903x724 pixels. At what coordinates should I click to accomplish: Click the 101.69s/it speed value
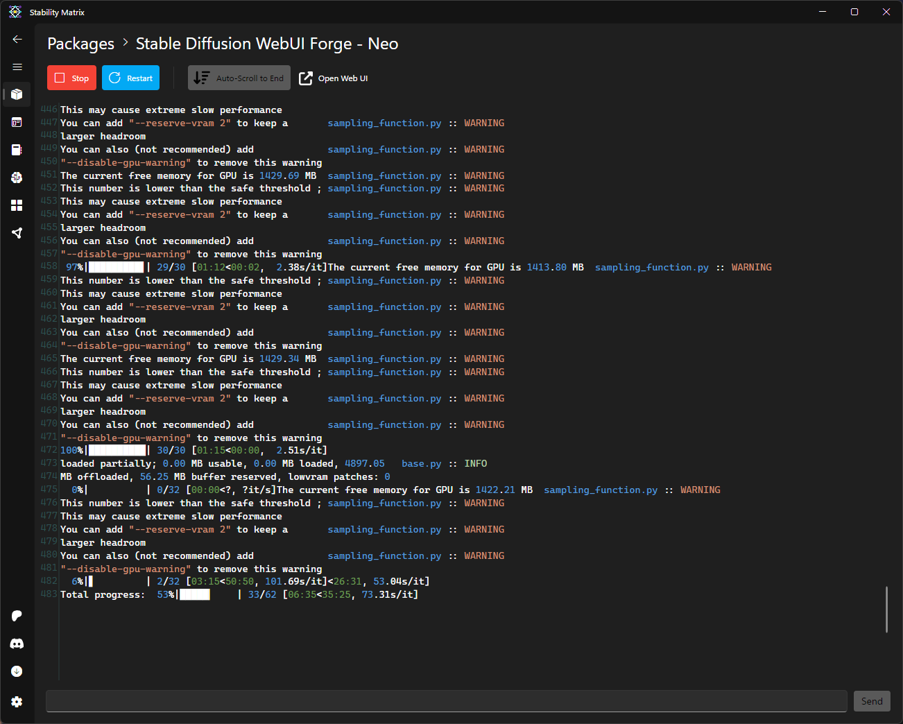point(296,581)
